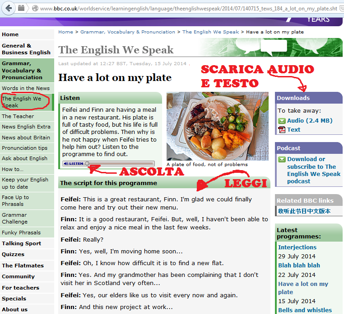Open Grammar Challenge
This screenshot has width=344, height=314.
(x=27, y=219)
